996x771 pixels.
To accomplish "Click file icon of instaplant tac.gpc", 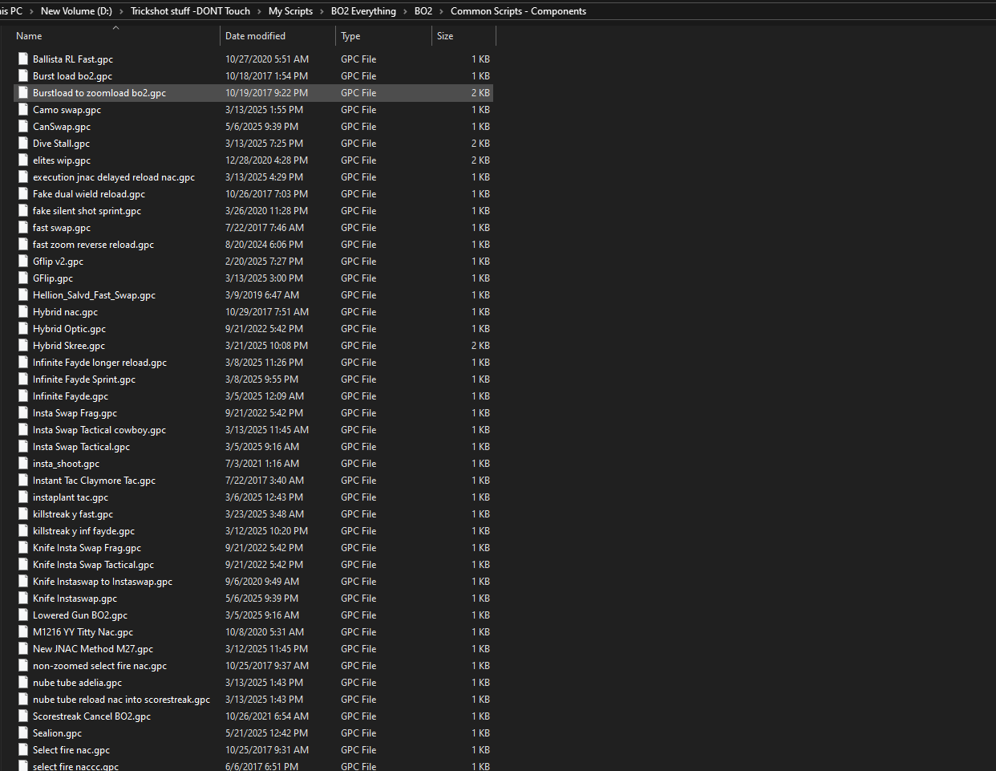I will pyautogui.click(x=23, y=497).
